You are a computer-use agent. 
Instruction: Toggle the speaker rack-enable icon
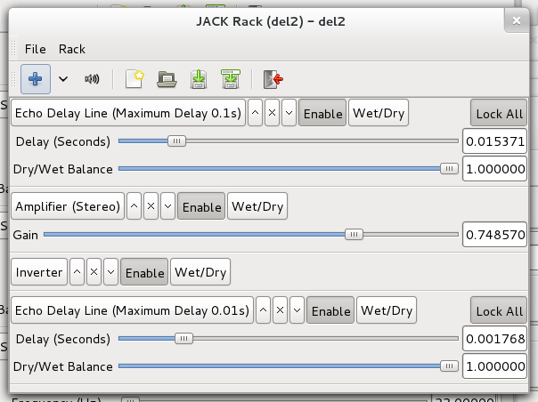coord(92,79)
